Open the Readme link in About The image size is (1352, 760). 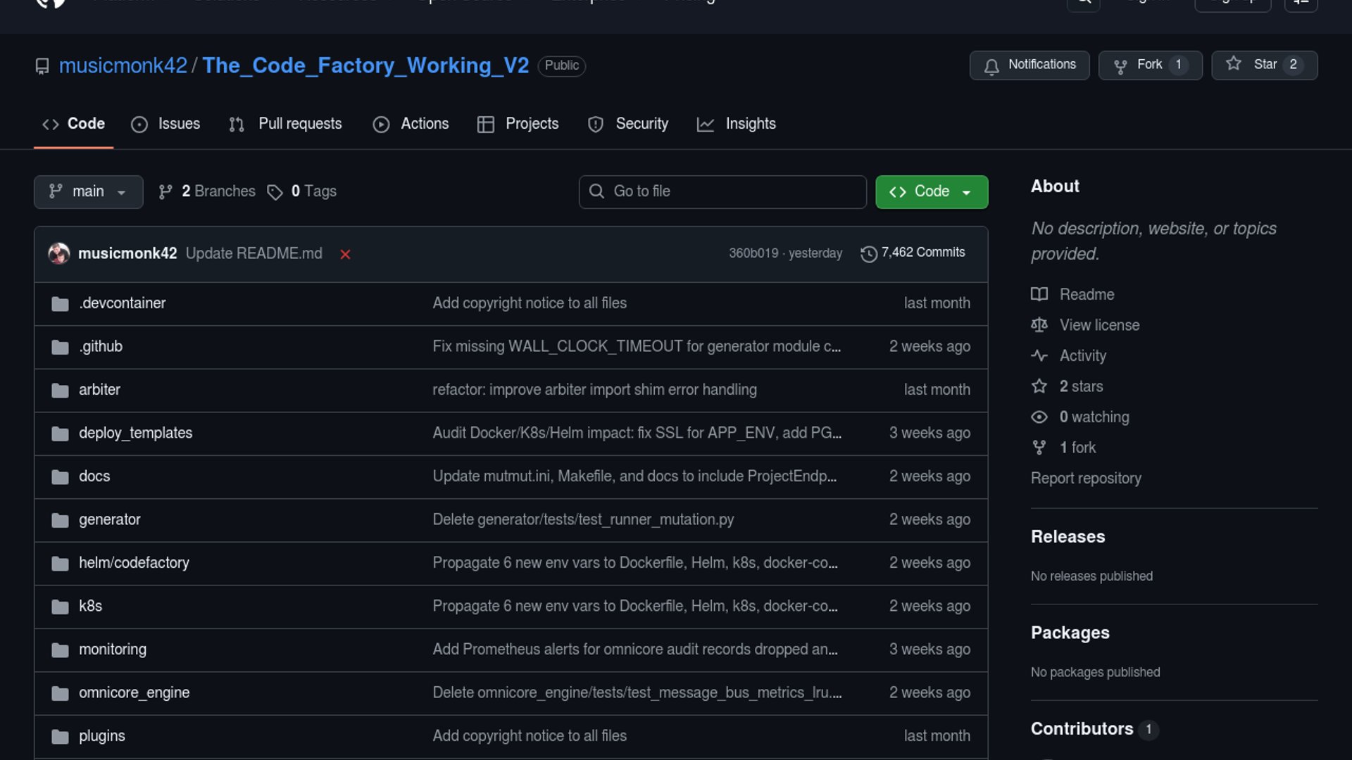(x=1087, y=294)
